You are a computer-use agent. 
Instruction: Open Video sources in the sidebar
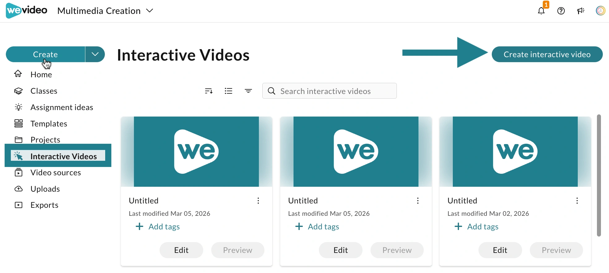click(56, 173)
